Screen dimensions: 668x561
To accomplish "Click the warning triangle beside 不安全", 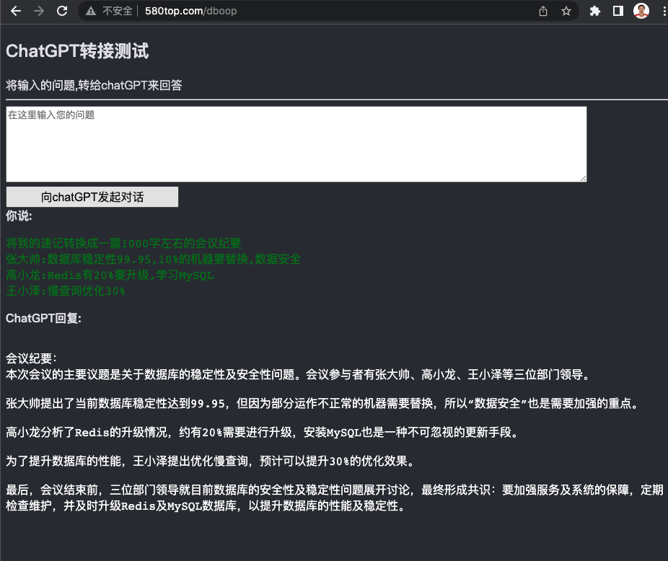I will (x=90, y=11).
